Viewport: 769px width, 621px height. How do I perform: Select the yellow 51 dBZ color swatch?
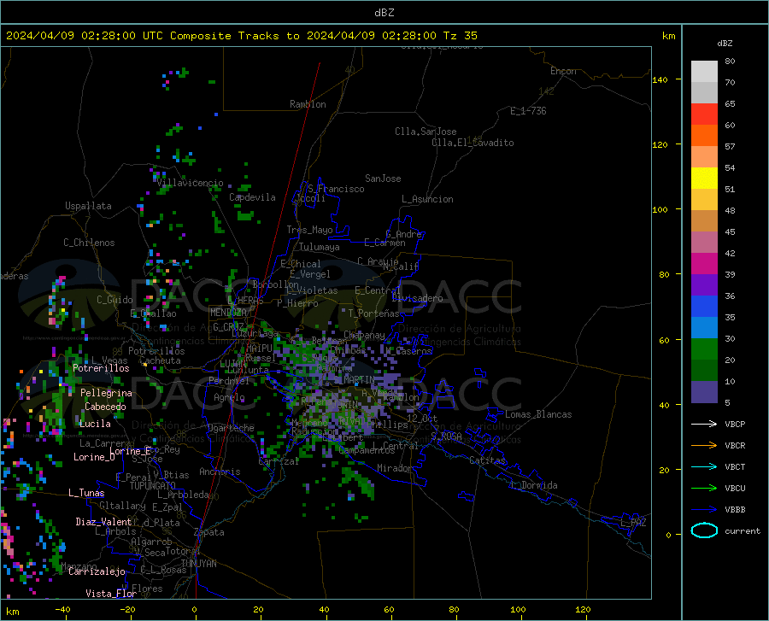(x=704, y=179)
